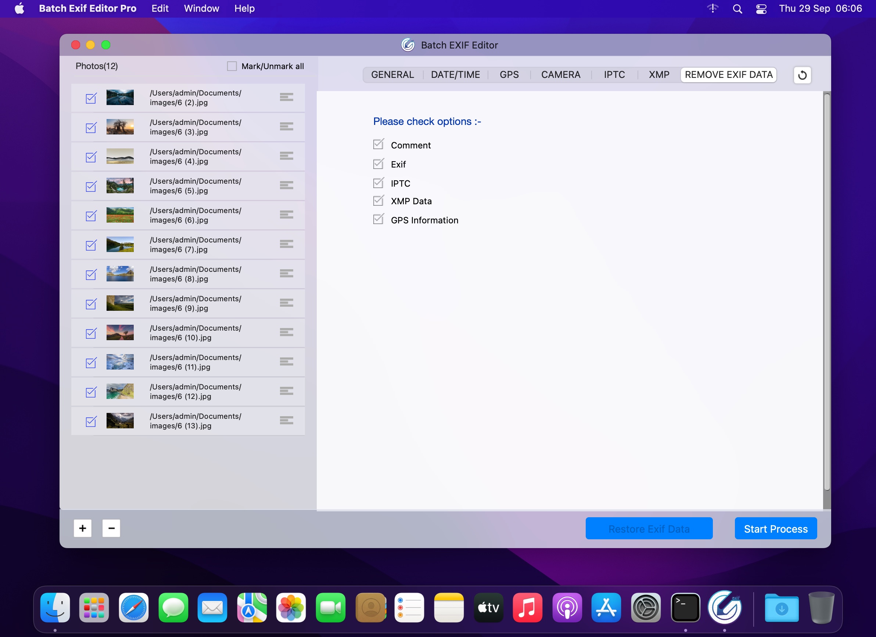Open Control Center in the menu bar
Viewport: 876px width, 637px height.
[761, 8]
